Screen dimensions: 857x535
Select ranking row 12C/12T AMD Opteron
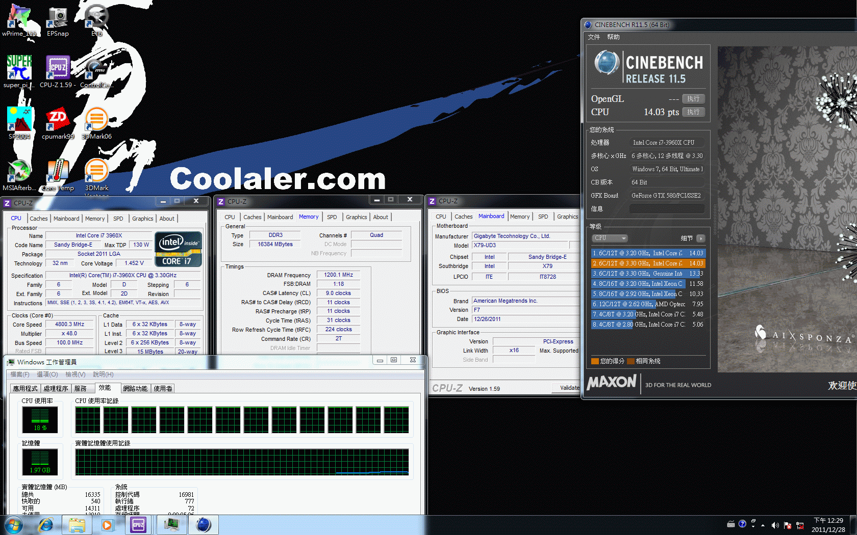[x=648, y=304]
